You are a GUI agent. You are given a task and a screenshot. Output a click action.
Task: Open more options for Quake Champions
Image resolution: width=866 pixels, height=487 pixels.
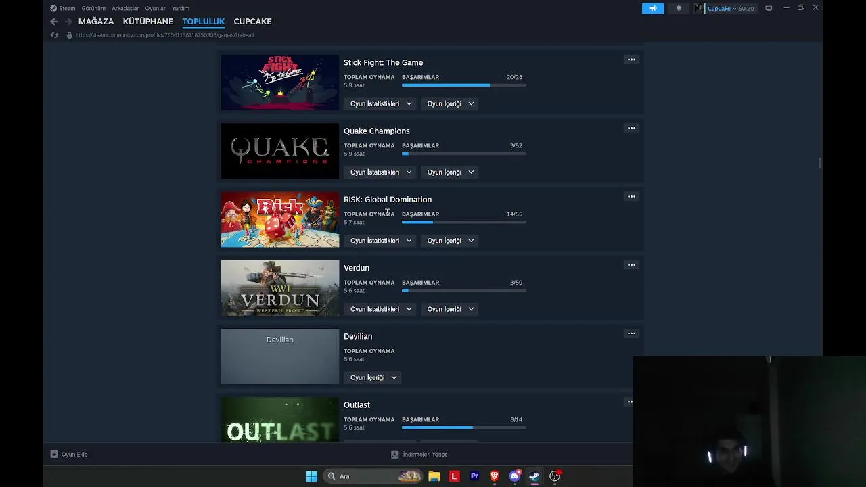631,128
